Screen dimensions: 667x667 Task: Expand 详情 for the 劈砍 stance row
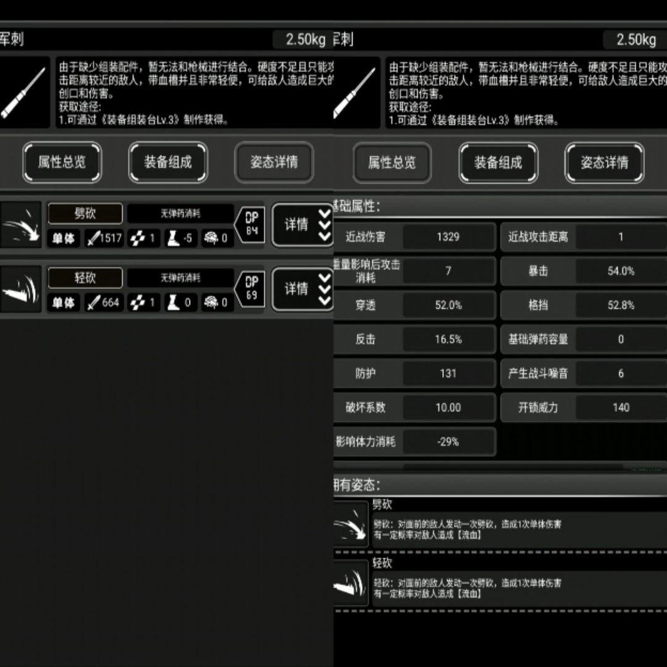(x=303, y=225)
